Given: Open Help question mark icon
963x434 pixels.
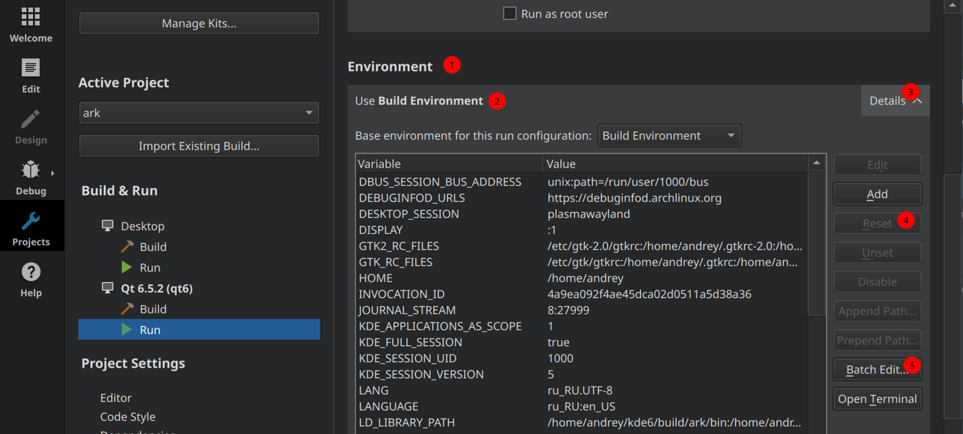Looking at the screenshot, I should tap(31, 272).
